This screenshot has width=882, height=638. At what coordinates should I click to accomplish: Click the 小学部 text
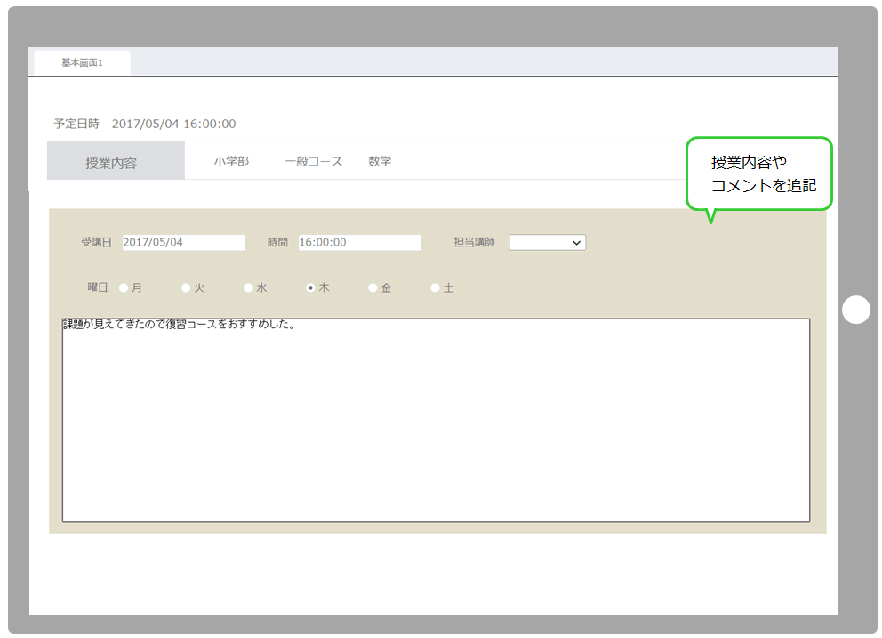231,162
